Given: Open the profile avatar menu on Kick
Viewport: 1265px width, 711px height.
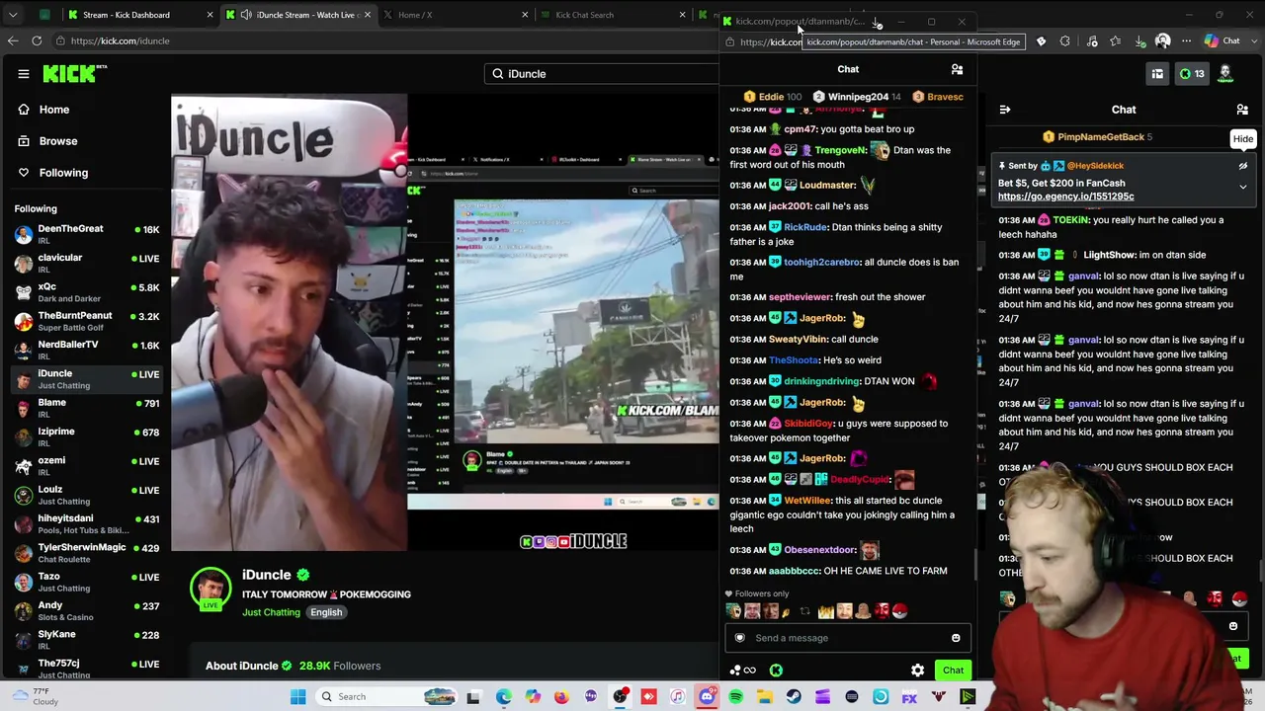Looking at the screenshot, I should coord(1225,73).
